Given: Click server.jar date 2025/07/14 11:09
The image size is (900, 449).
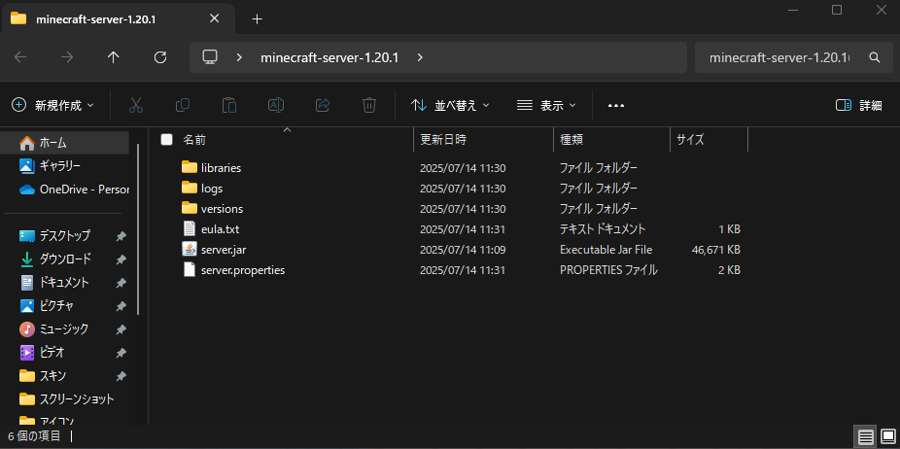Looking at the screenshot, I should (463, 250).
